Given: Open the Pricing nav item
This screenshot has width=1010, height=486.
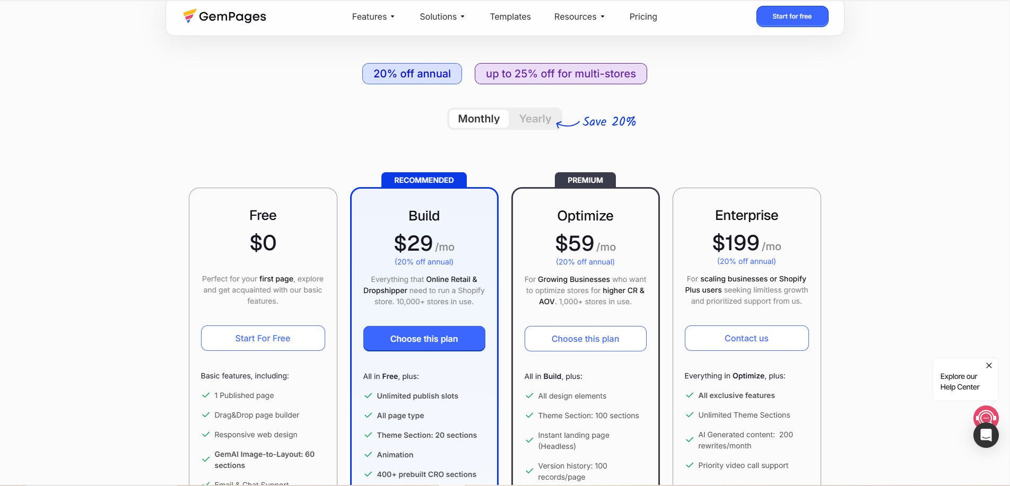Looking at the screenshot, I should click(x=643, y=16).
